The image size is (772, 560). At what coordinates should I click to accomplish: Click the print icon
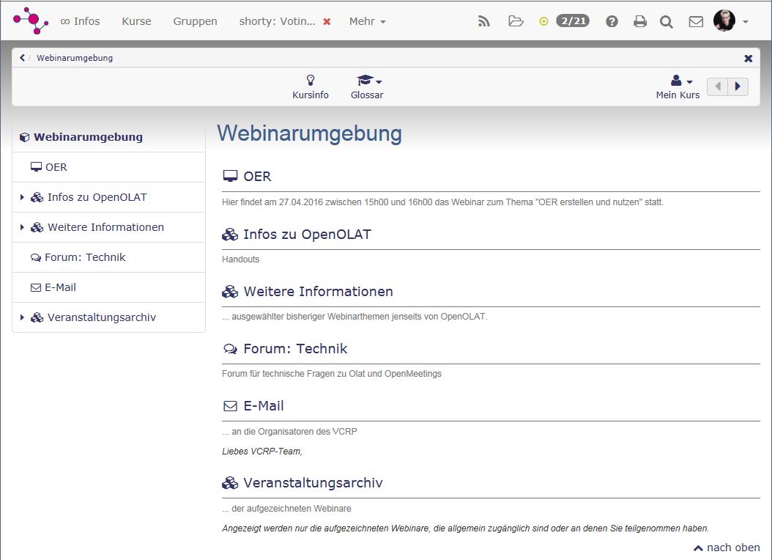click(639, 21)
